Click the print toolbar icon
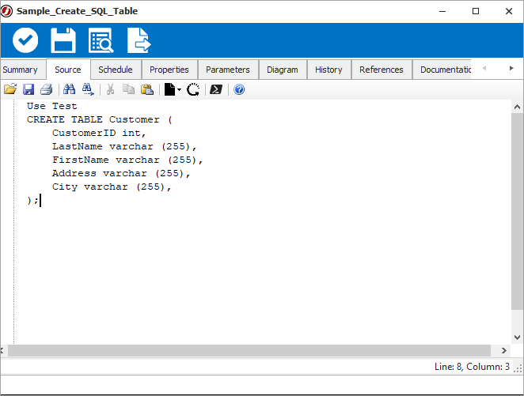The image size is (524, 396). [47, 89]
